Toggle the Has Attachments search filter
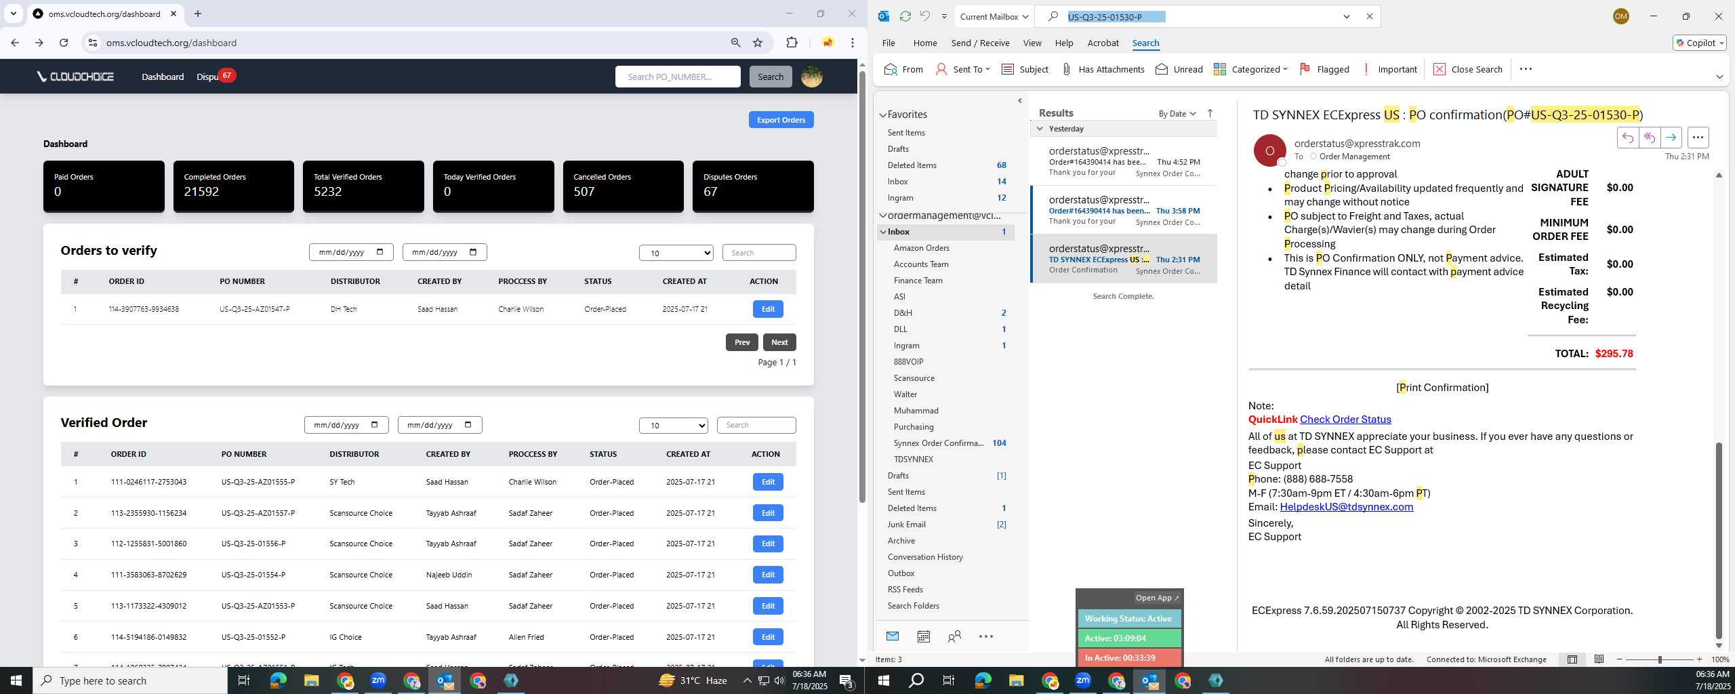This screenshot has height=694, width=1735. click(x=1103, y=69)
